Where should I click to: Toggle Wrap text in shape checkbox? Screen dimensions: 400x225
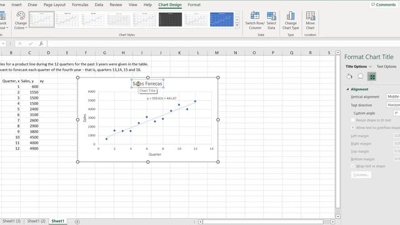[x=352, y=166]
